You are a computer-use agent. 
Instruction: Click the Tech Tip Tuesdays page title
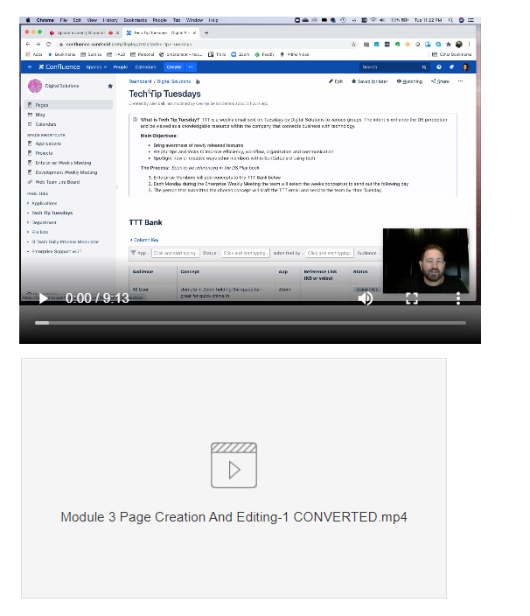(165, 94)
